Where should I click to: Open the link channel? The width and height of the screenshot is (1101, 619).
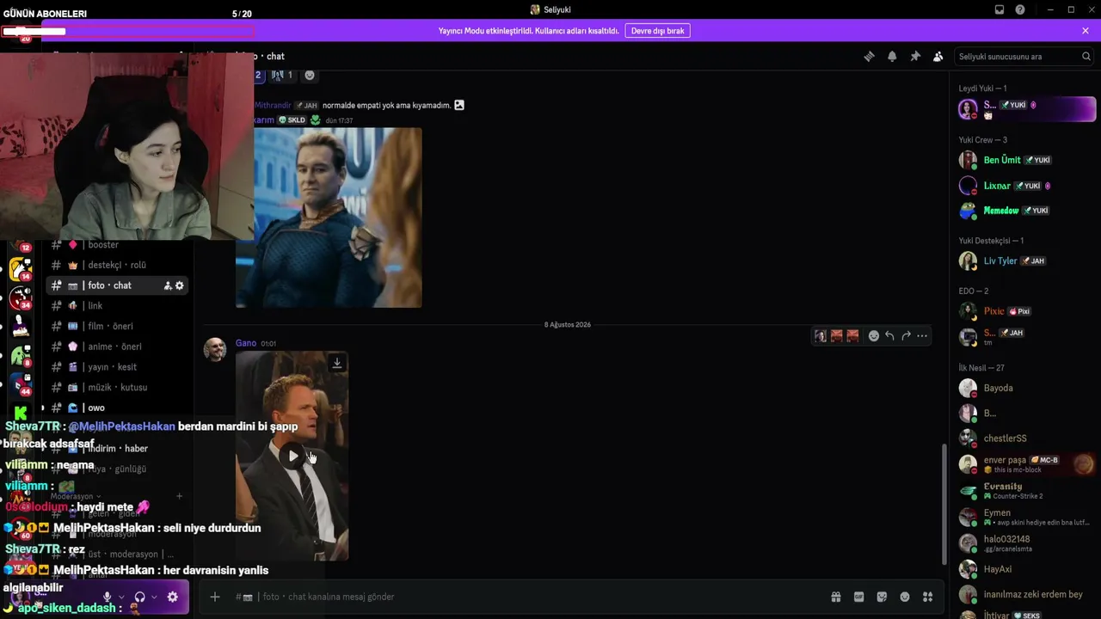117,305
